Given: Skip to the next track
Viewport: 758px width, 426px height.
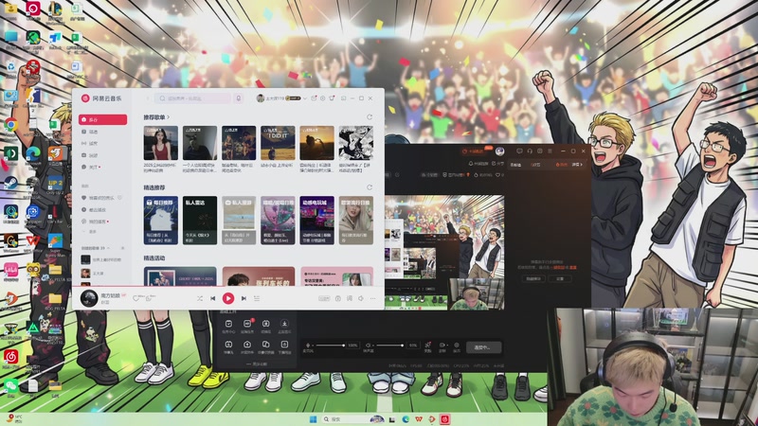Looking at the screenshot, I should [x=244, y=298].
